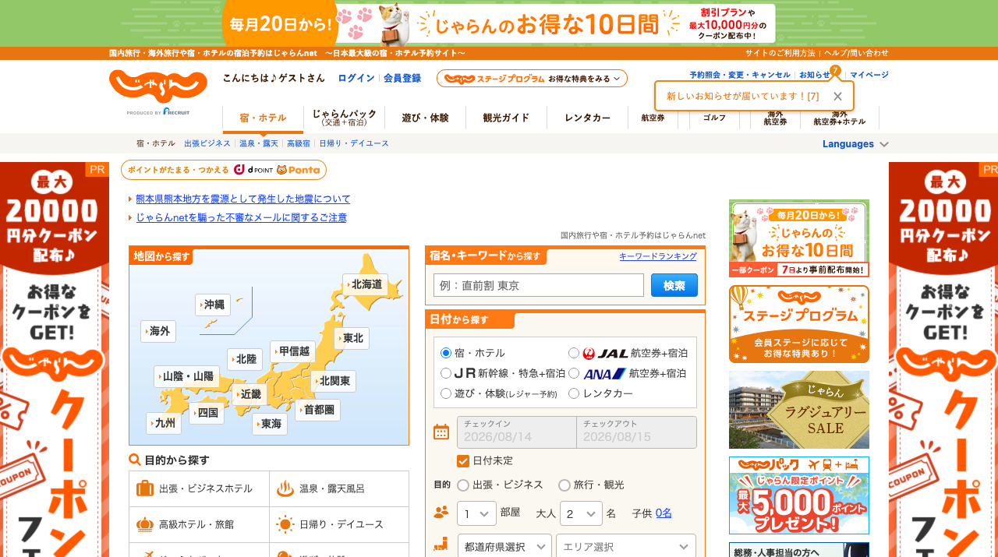Image resolution: width=998 pixels, height=557 pixels.
Task: Open the 温泉・露天 sub-navigation link
Action: point(259,143)
